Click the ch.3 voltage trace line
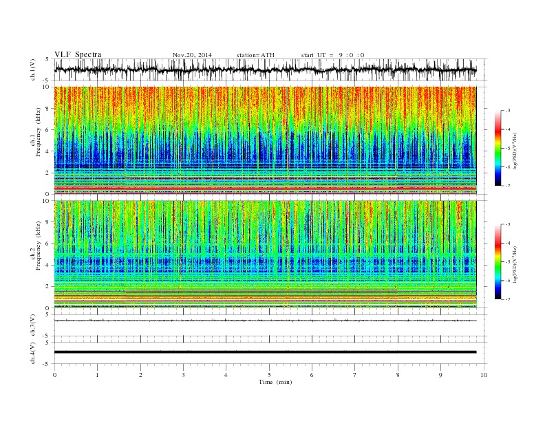545x421 pixels. coord(265,321)
